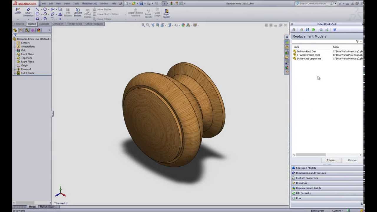The width and height of the screenshot is (377, 212).
Task: Open the Edit menu
Action: point(51,4)
